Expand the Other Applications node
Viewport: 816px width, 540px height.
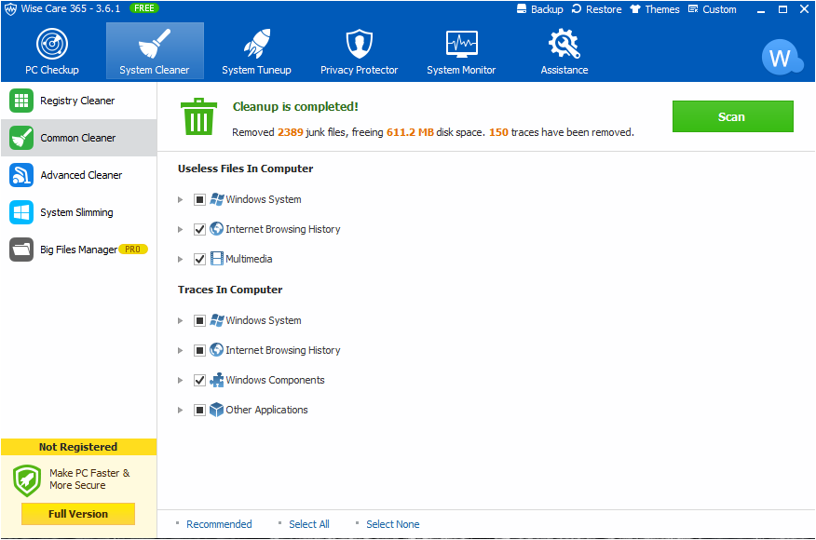pyautogui.click(x=180, y=410)
